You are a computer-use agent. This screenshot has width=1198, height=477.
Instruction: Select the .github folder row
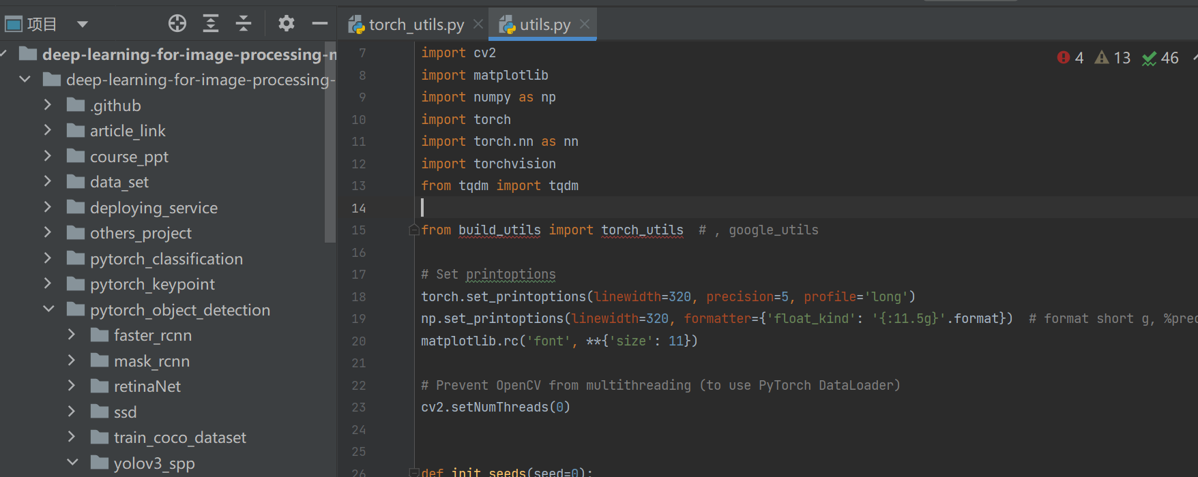coord(162,105)
